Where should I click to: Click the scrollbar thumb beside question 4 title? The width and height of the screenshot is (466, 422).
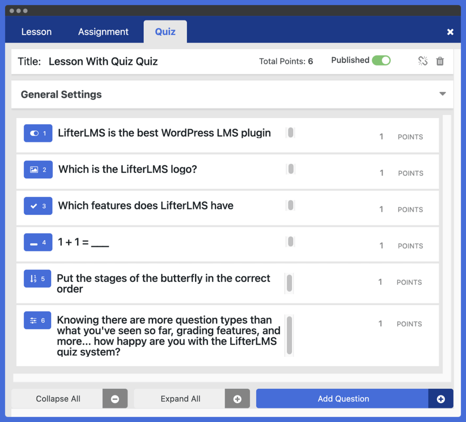[291, 242]
